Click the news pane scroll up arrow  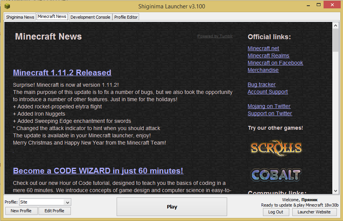tap(335, 25)
